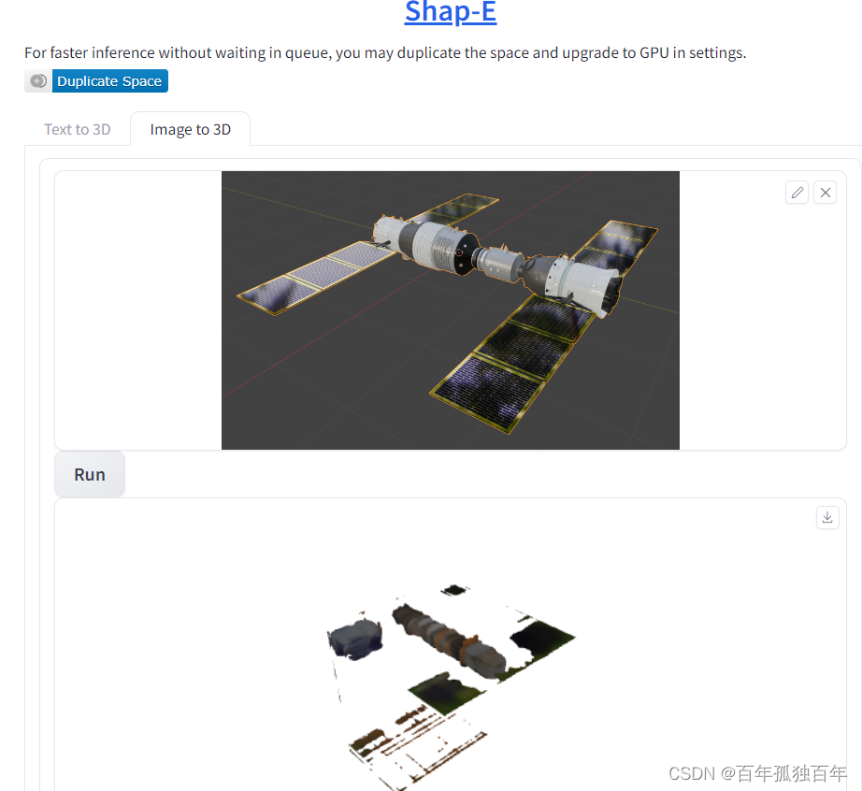Click the icon beside Duplicate Space
The width and height of the screenshot is (862, 791).
(38, 81)
